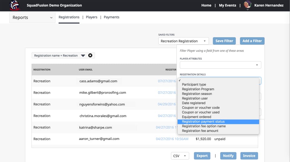Click the SquadFusion volleyball logo
Screen dimensions: 290x162
click(14, 5)
